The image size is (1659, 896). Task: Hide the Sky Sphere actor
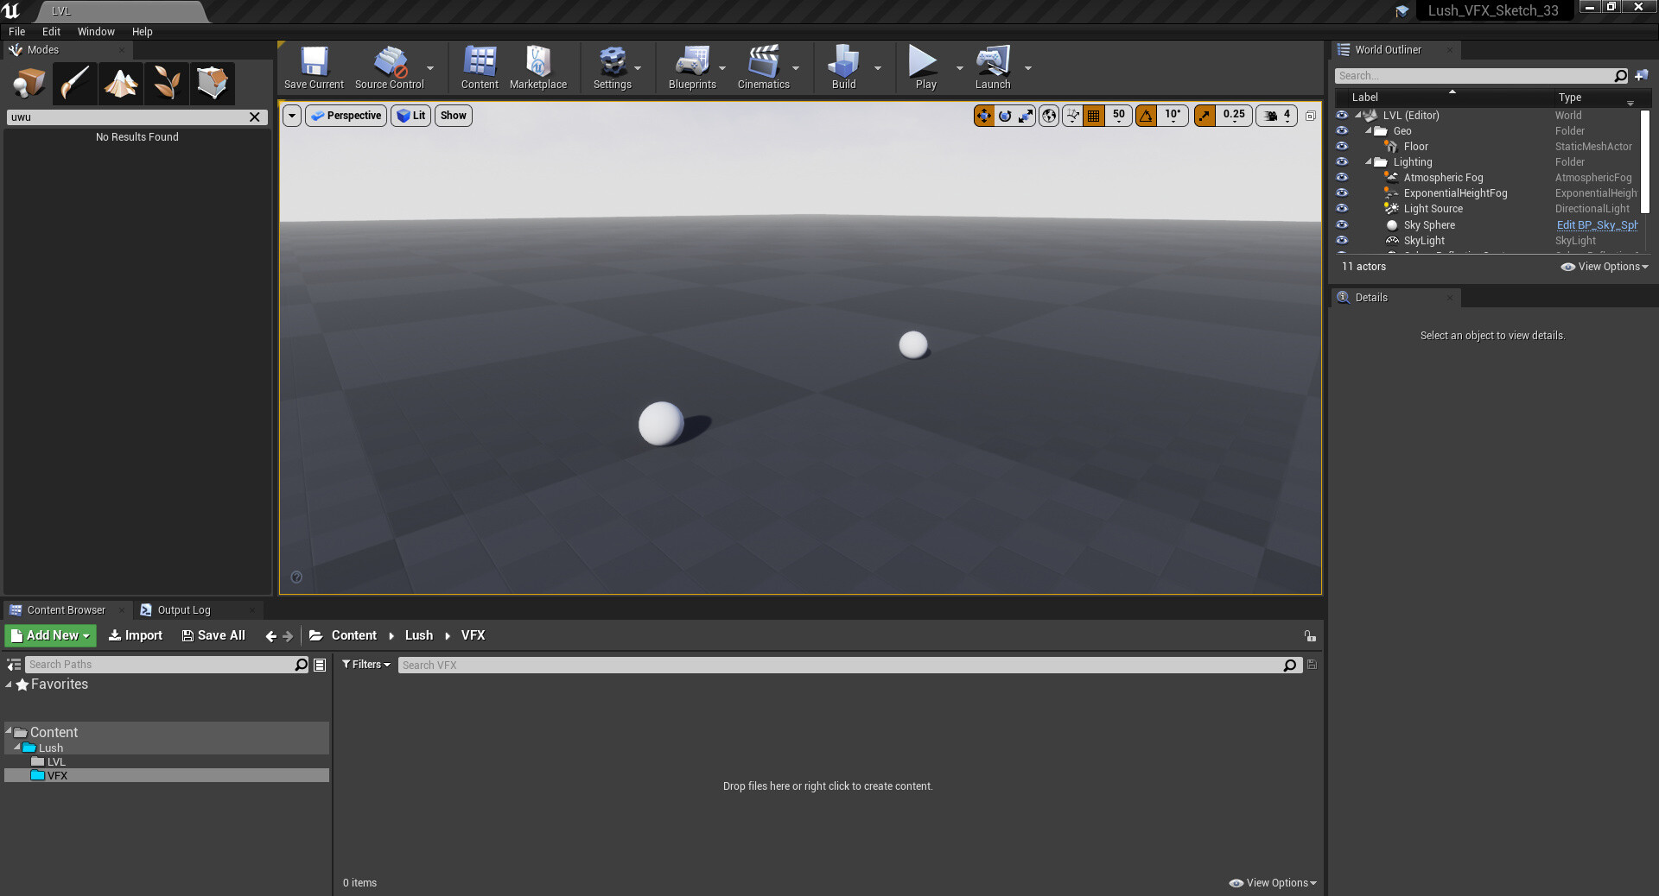pyautogui.click(x=1342, y=224)
